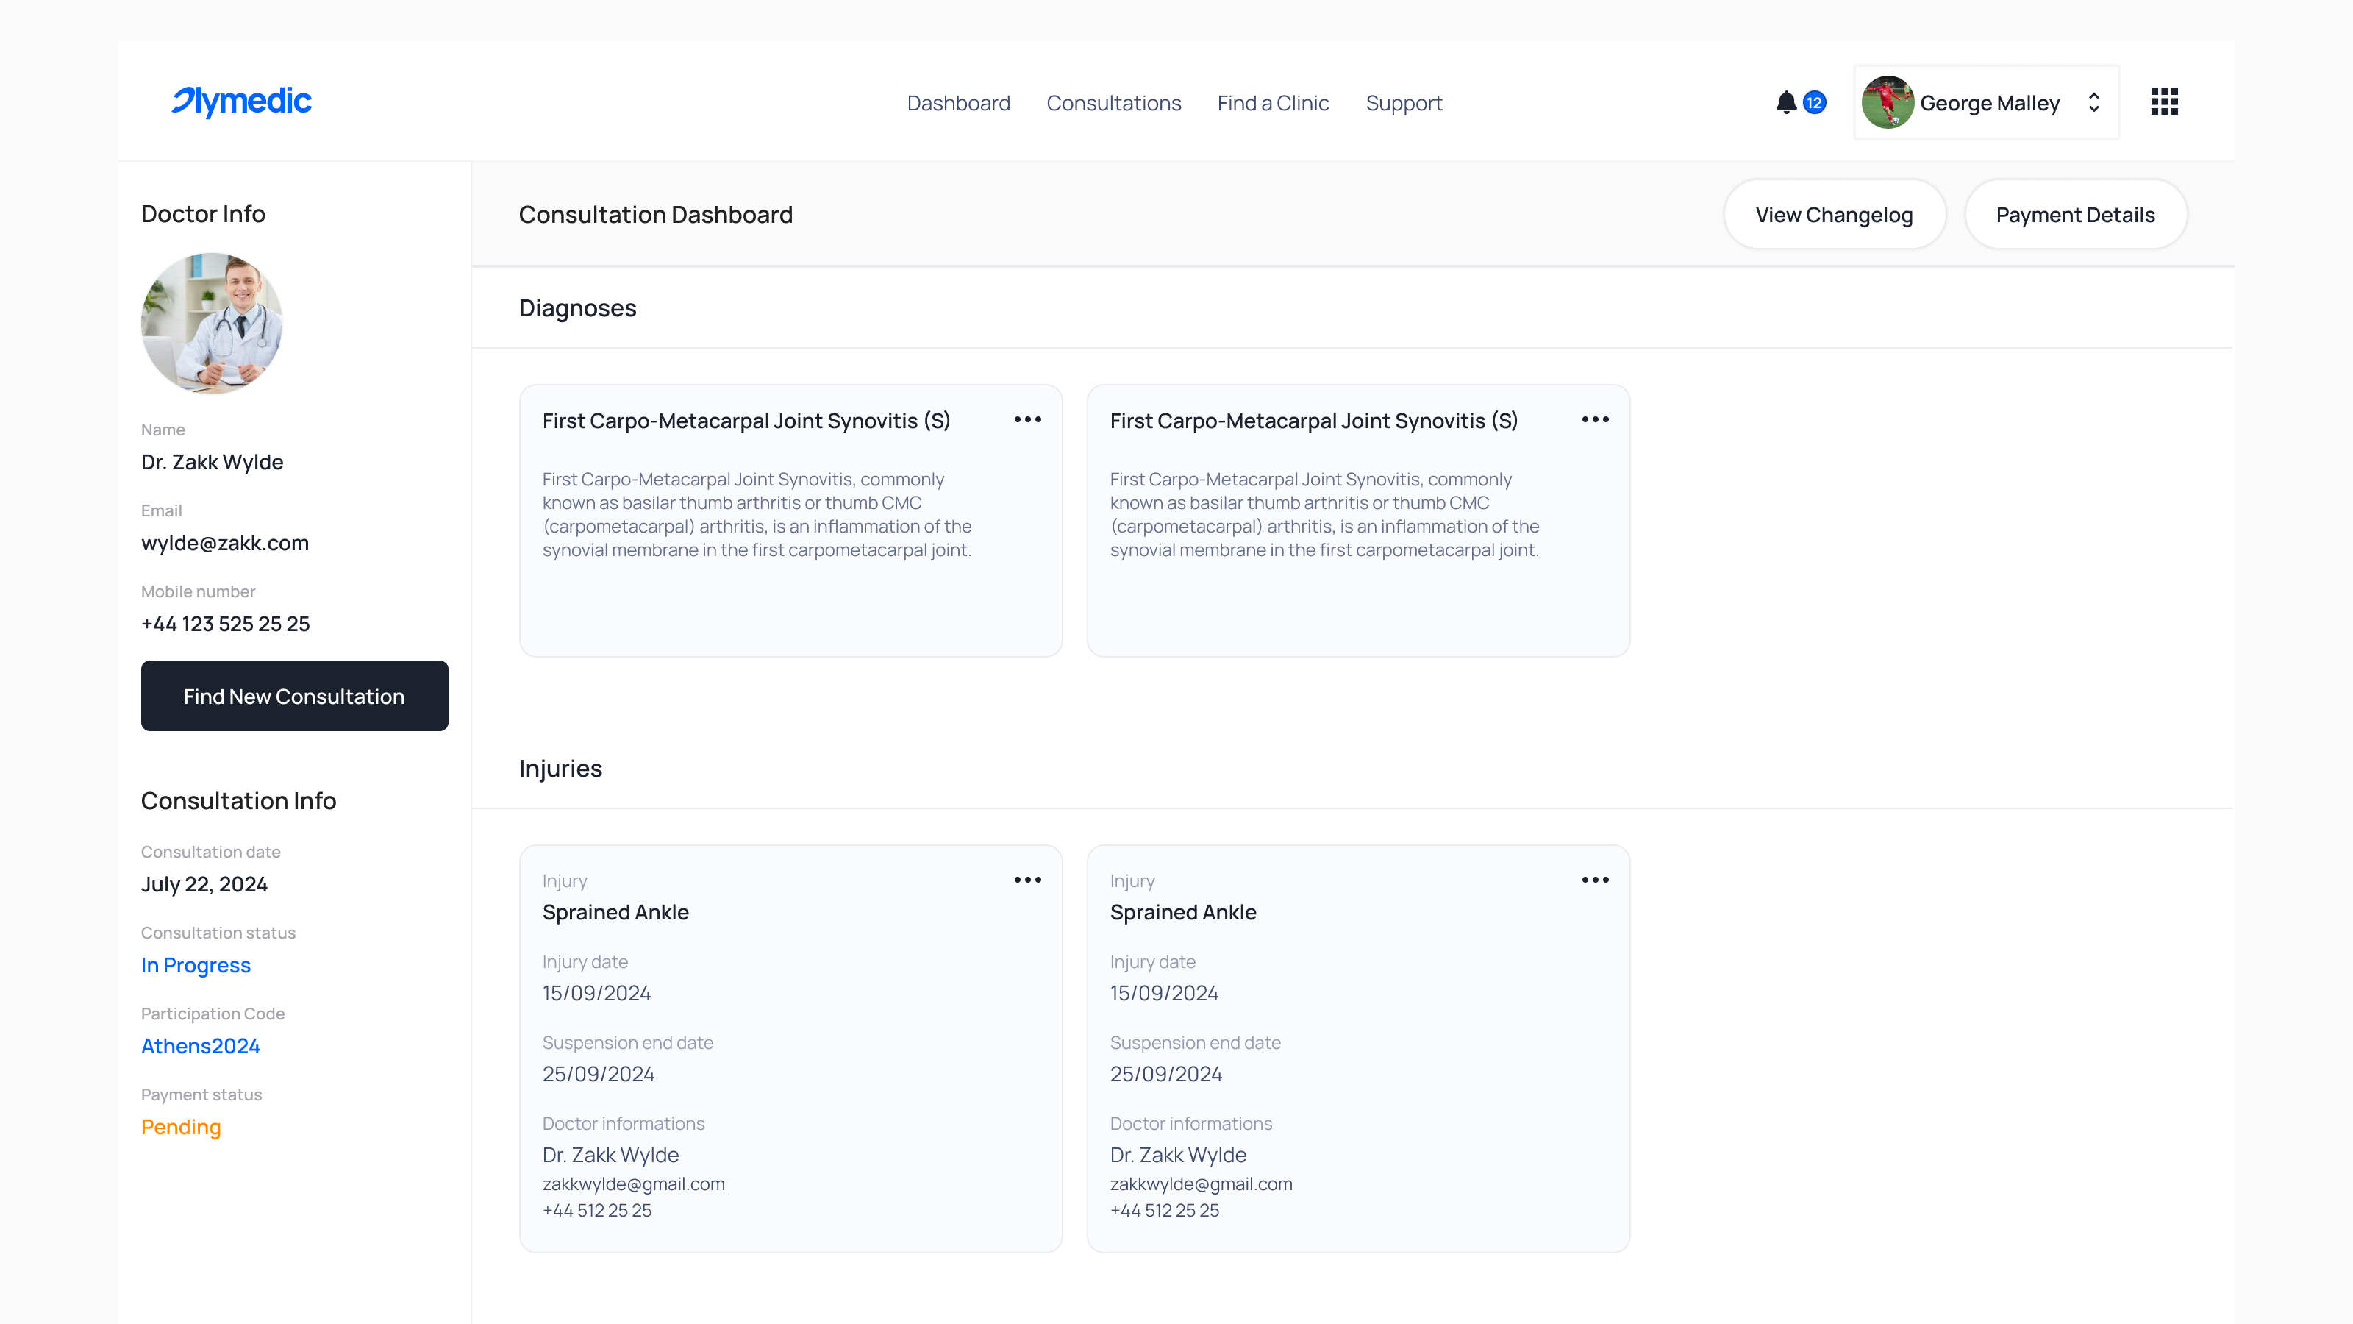The width and height of the screenshot is (2353, 1324).
Task: Open the Consultations menu item
Action: click(x=1113, y=103)
